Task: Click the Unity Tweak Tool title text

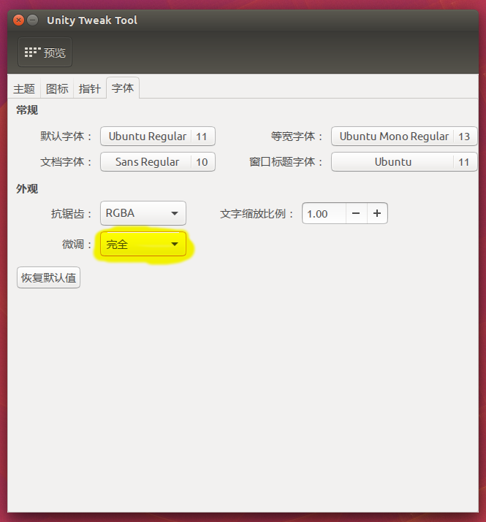Action: [x=92, y=20]
